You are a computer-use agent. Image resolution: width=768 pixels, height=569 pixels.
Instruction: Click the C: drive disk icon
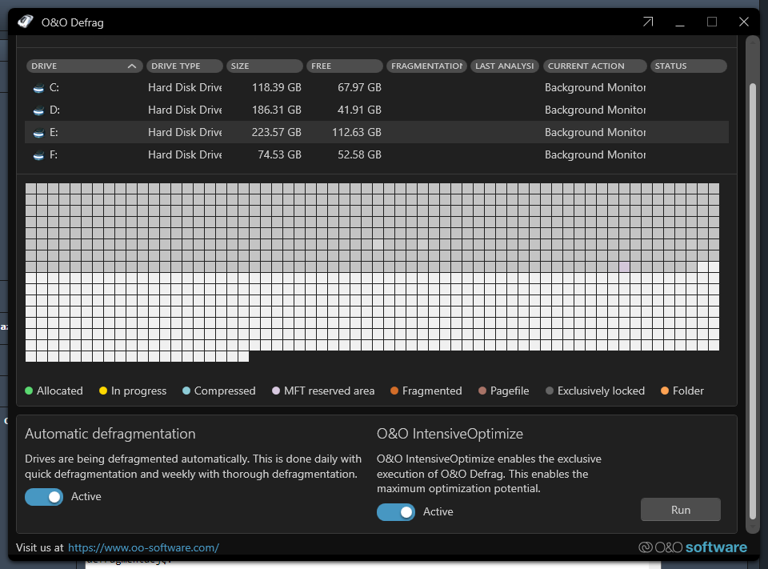pos(38,88)
